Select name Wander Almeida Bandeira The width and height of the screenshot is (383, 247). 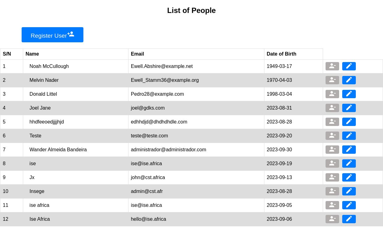click(x=58, y=150)
